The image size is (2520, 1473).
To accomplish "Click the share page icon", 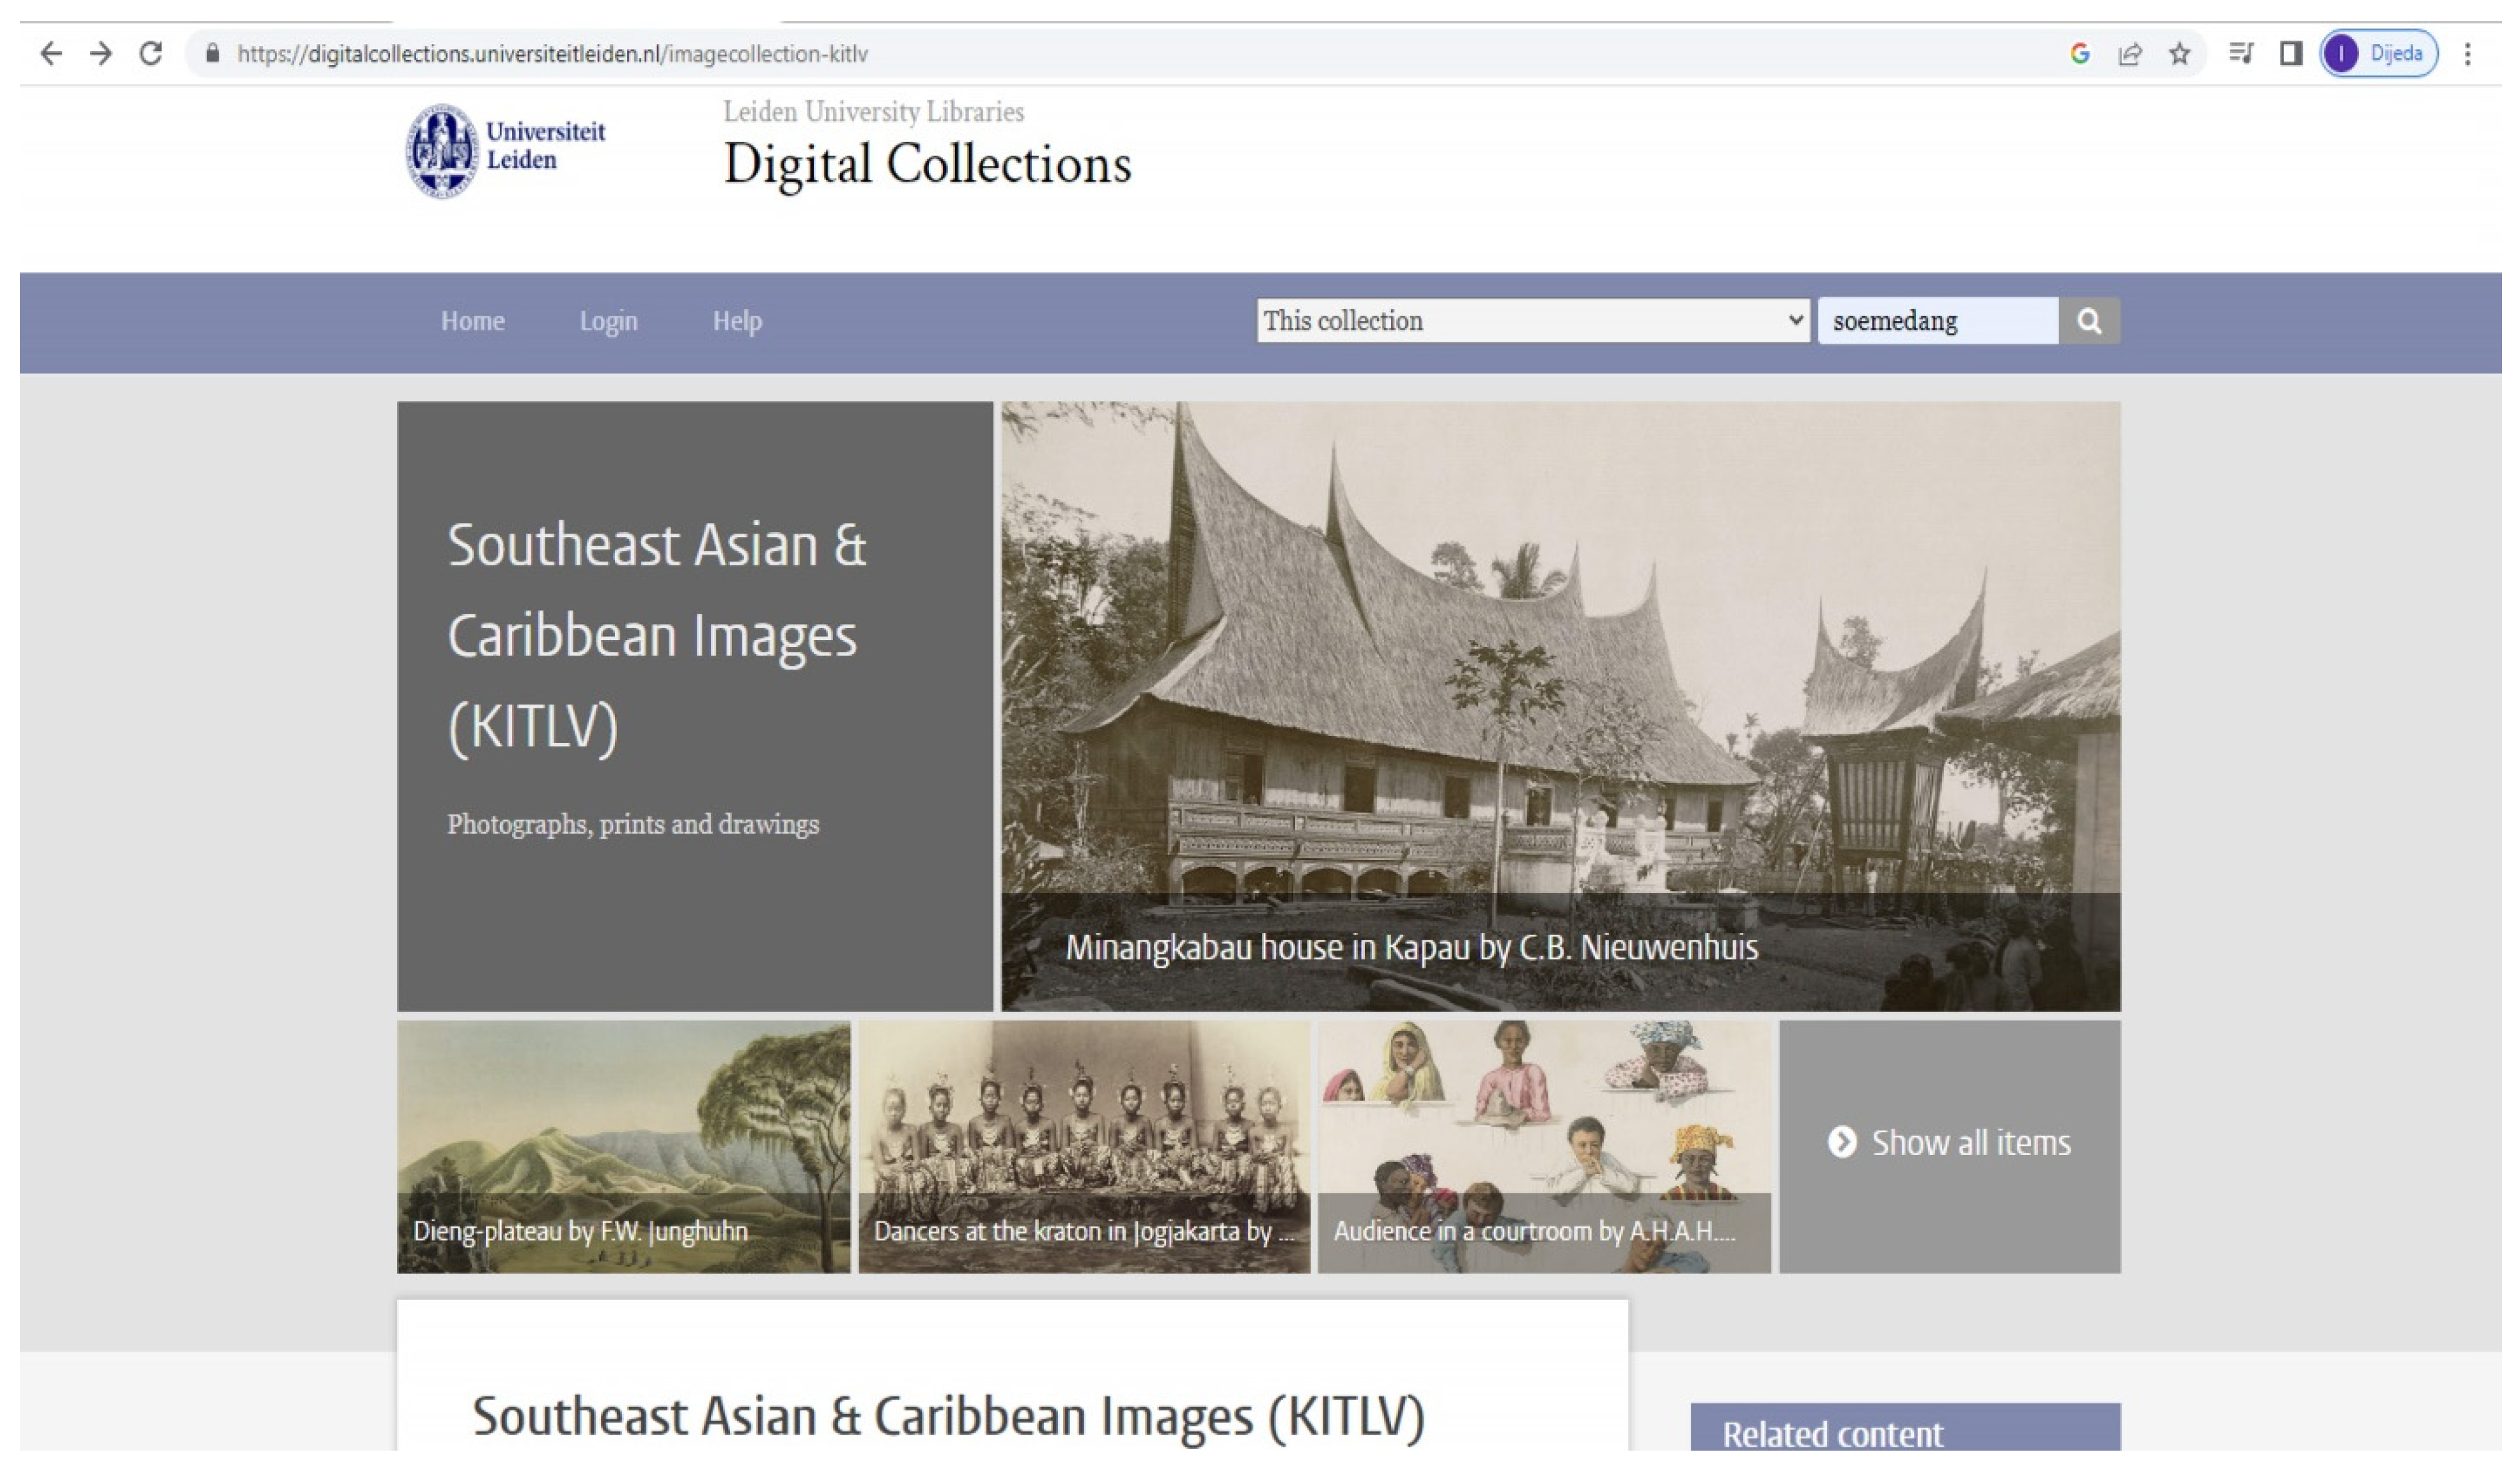I will [x=2130, y=54].
